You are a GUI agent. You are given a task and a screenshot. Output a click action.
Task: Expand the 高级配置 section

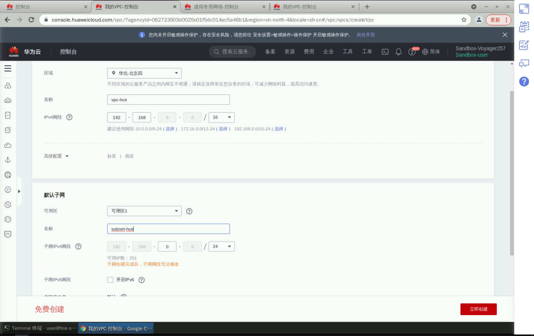click(x=56, y=156)
